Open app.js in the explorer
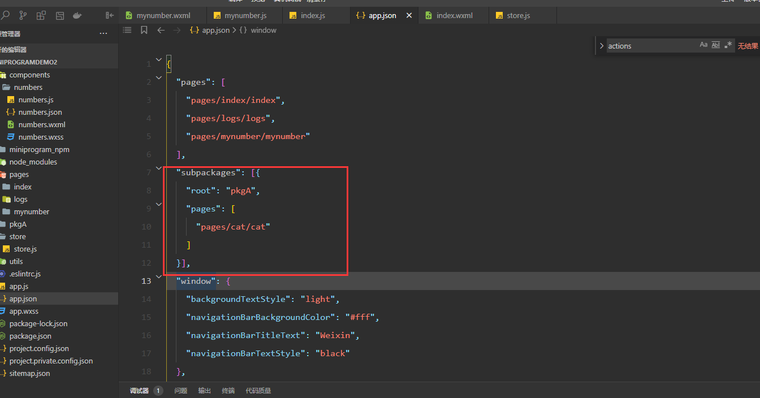The height and width of the screenshot is (398, 760). point(59,286)
